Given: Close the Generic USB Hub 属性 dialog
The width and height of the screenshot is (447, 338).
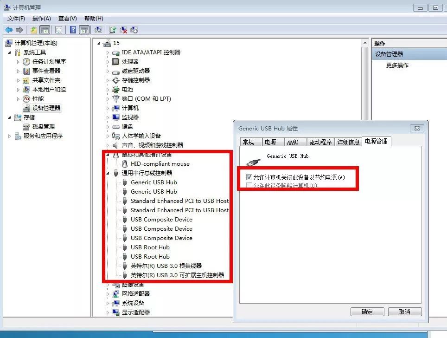Looking at the screenshot, I should (417, 129).
